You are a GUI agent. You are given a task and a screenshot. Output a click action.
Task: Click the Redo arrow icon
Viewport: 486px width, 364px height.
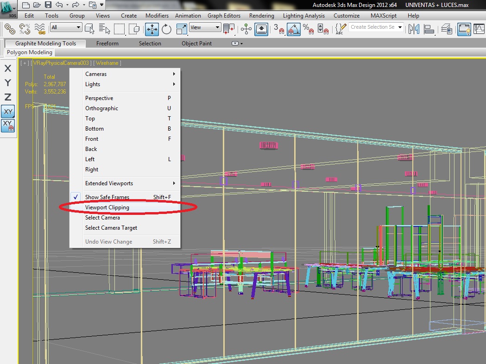click(76, 5)
